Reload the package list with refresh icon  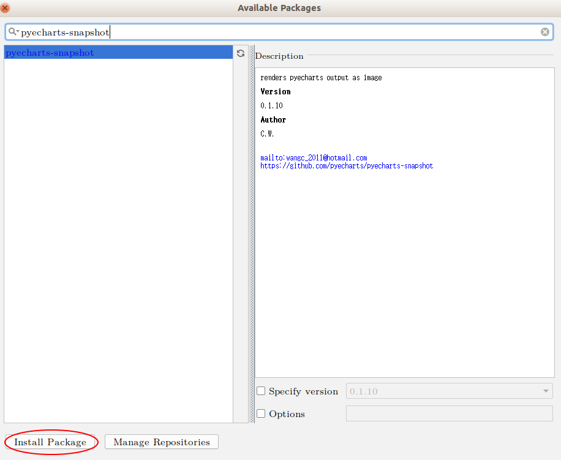[241, 53]
